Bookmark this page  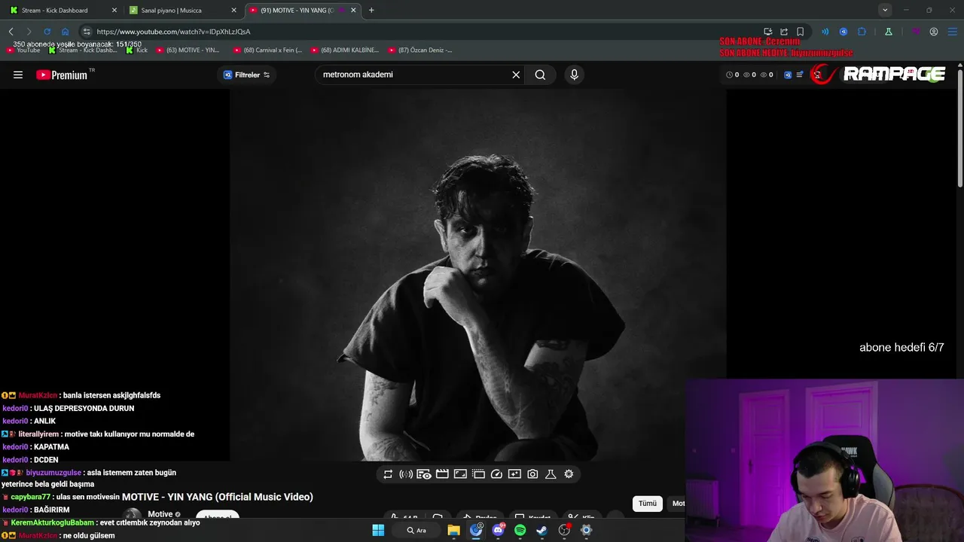[x=800, y=32]
